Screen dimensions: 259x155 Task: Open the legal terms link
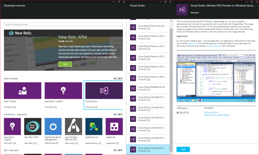(x=192, y=44)
